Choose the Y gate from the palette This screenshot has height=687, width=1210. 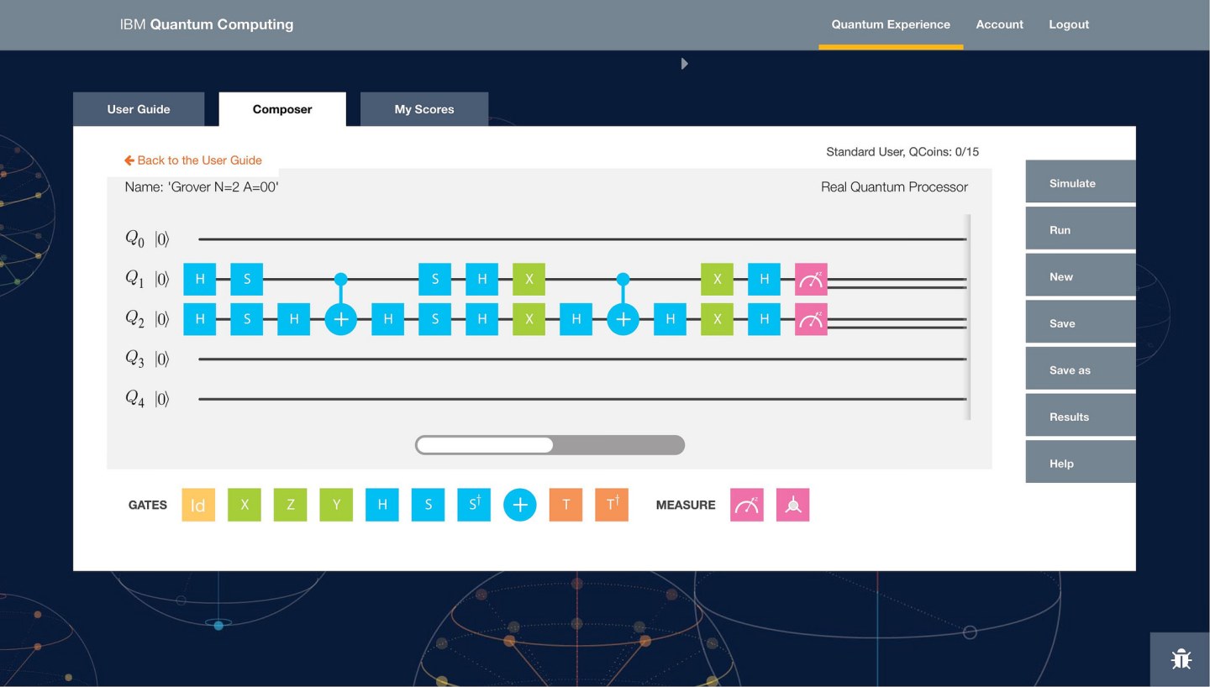coord(336,505)
